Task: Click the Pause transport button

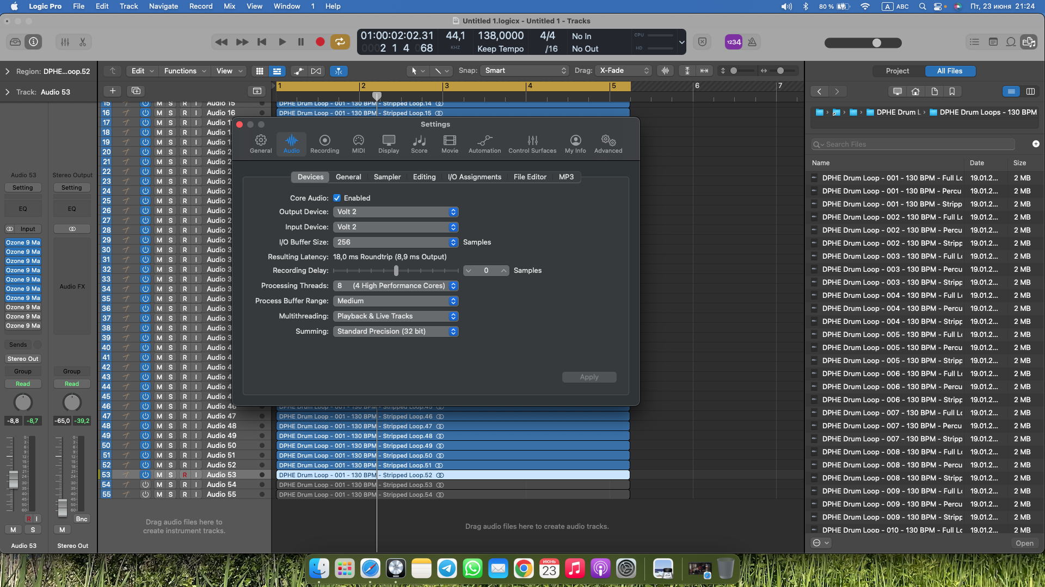Action: point(301,42)
